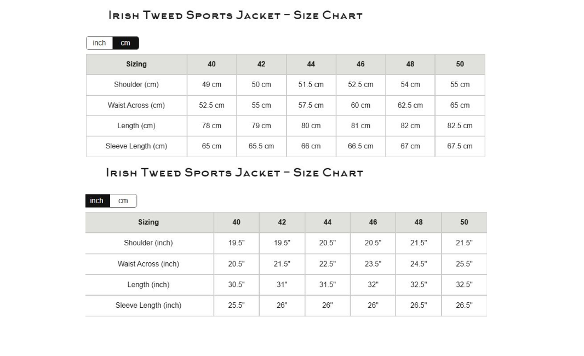Select the 49 cm shoulder cell
Image resolution: width=584 pixels, height=356 pixels.
[x=211, y=85]
